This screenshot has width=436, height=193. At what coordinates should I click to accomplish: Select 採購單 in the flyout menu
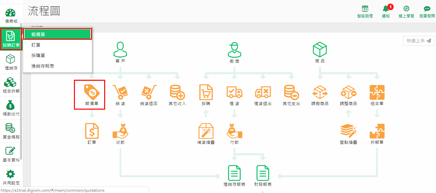pyautogui.click(x=57, y=55)
